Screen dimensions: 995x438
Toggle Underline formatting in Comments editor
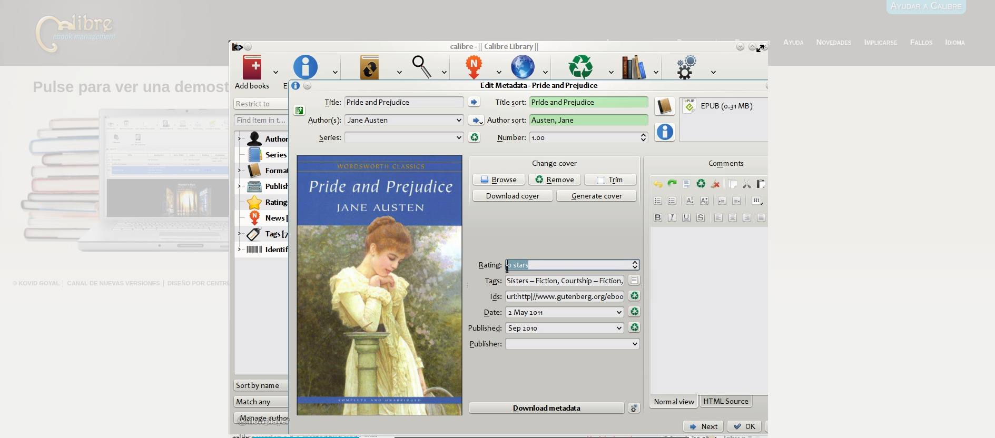tap(686, 217)
